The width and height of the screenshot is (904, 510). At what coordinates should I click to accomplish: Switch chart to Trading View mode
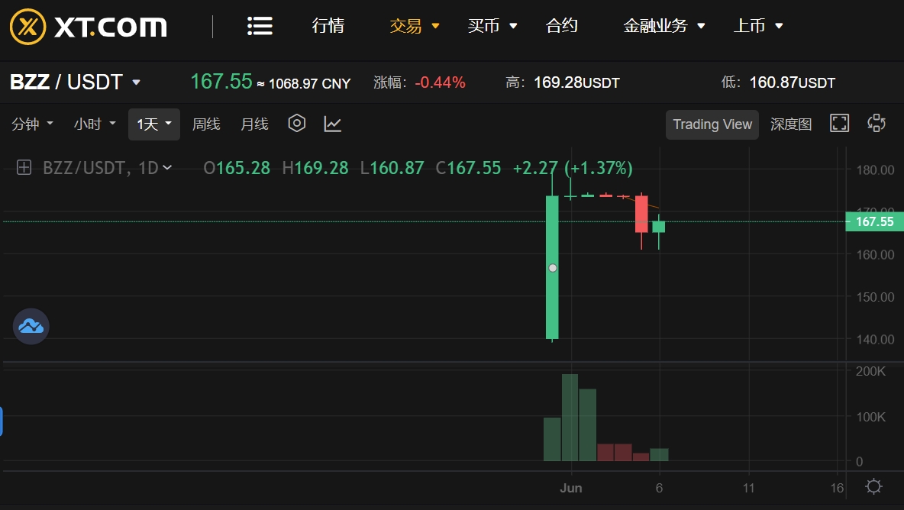point(712,124)
